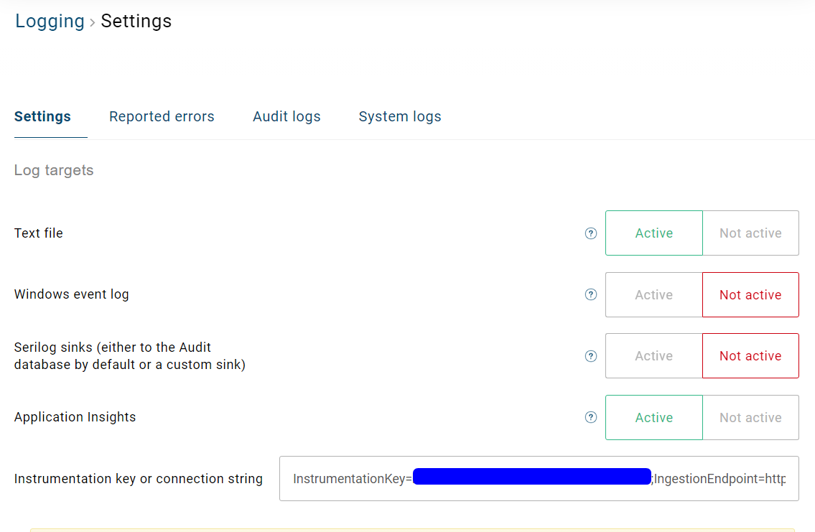Image resolution: width=815 pixels, height=532 pixels.
Task: Select the Application Insights label
Action: 75,417
